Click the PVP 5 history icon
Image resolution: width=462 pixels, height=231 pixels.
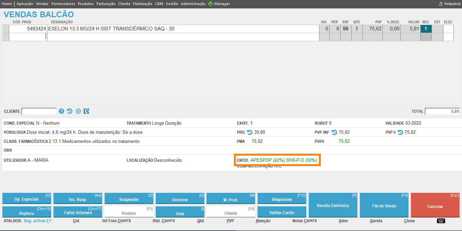[400, 132]
